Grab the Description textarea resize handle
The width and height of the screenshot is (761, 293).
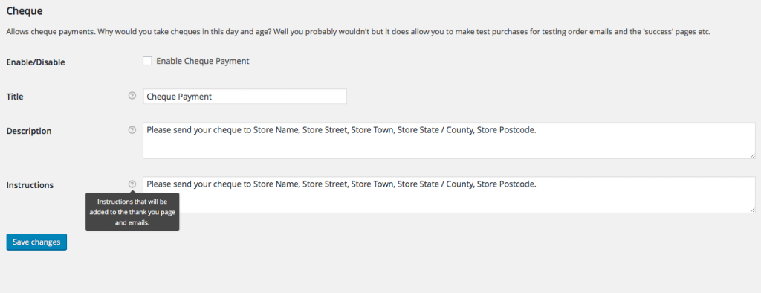coord(752,155)
